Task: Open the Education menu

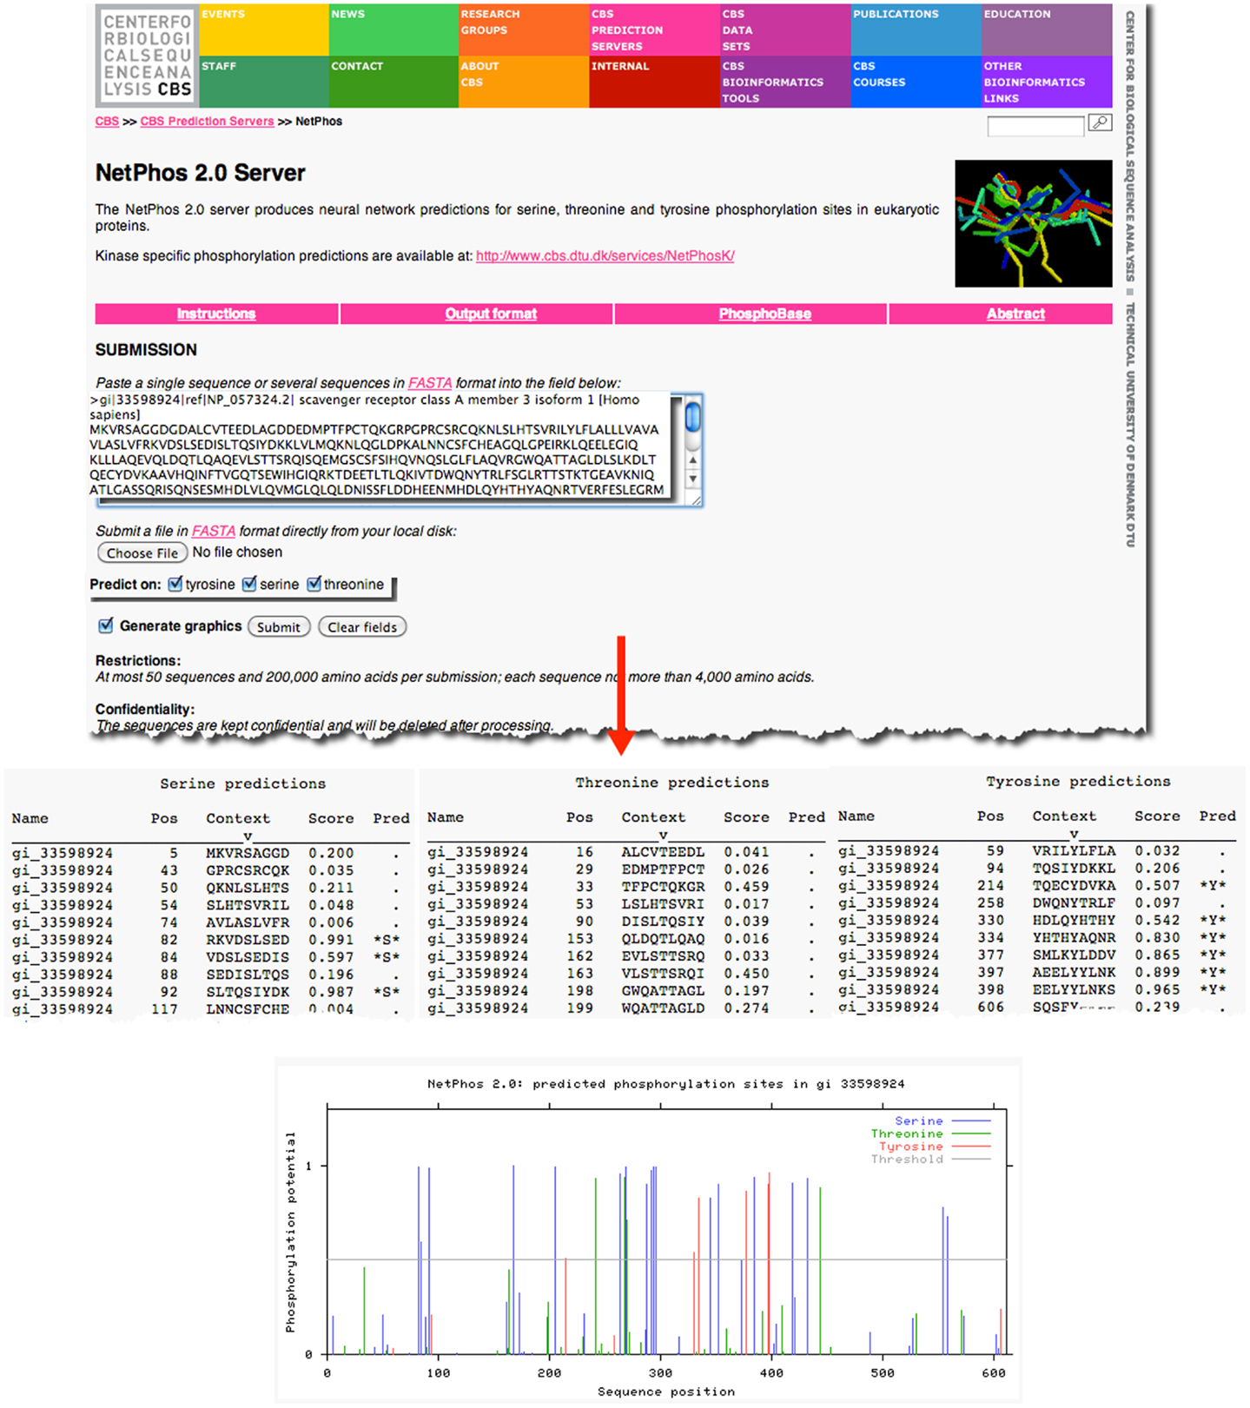Action: [1047, 30]
